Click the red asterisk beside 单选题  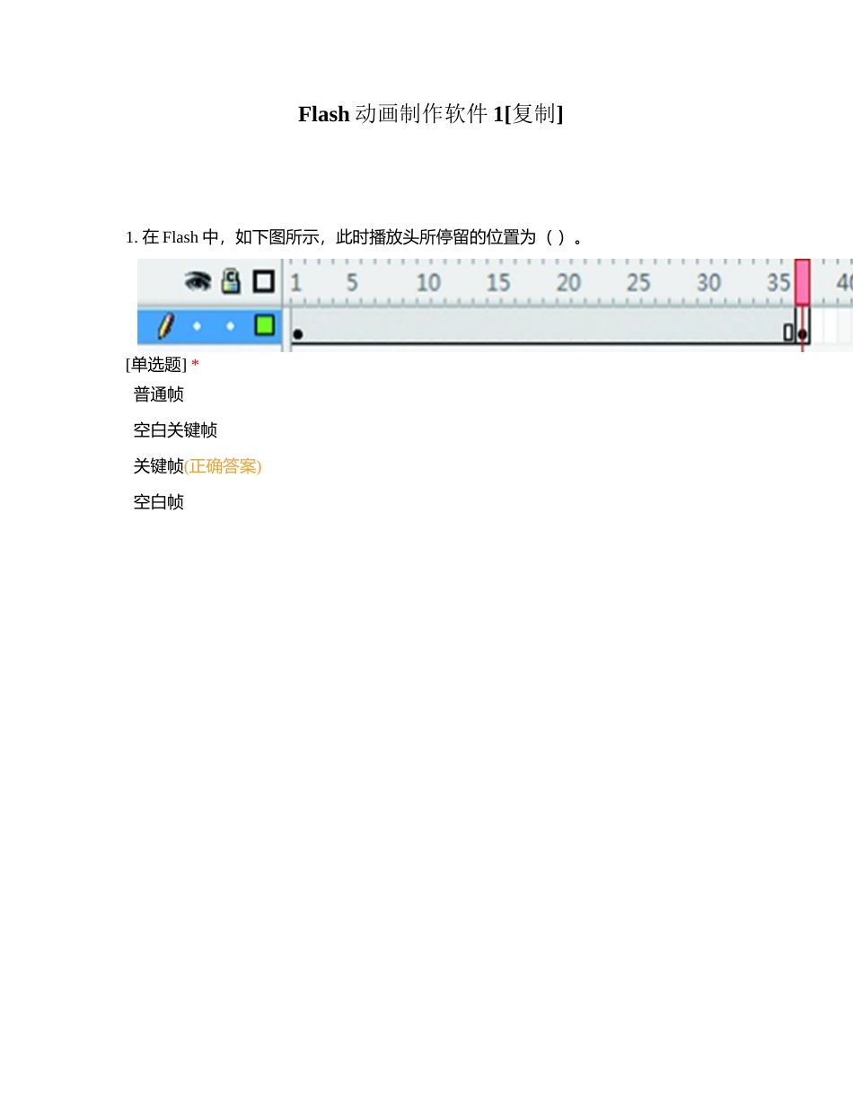tap(194, 364)
